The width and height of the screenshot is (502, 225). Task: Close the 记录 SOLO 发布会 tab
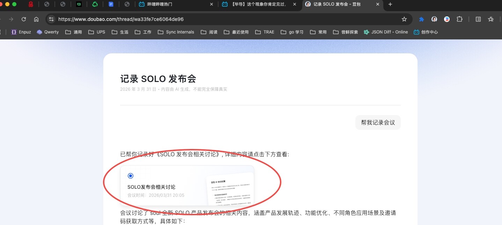tap(377, 4)
